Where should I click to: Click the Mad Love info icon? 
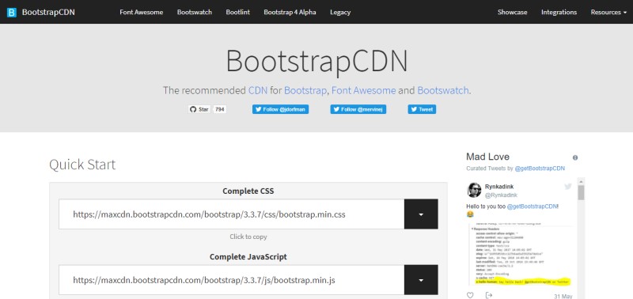click(x=575, y=157)
